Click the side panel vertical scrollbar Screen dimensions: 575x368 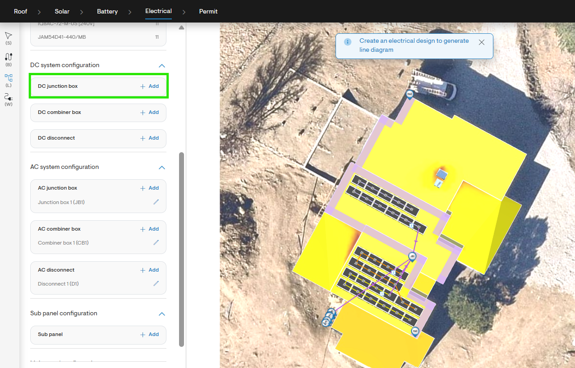[x=182, y=250]
